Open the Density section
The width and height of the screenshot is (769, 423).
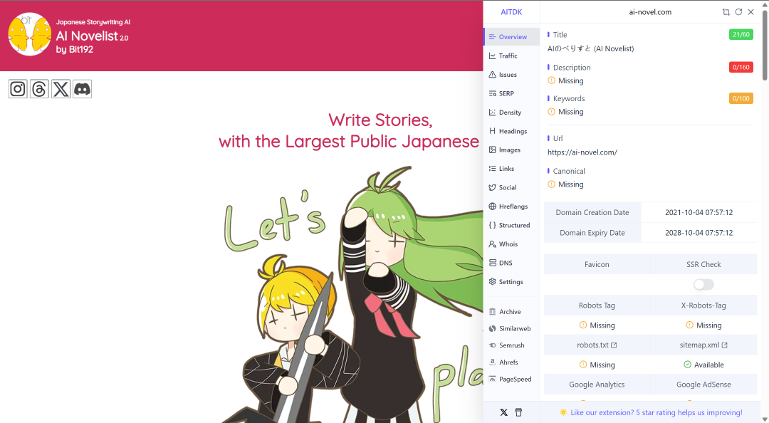tap(511, 113)
